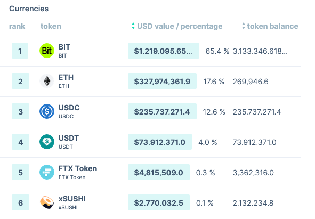Click the rank column header
Viewport: 315px width, 219px height.
point(17,26)
